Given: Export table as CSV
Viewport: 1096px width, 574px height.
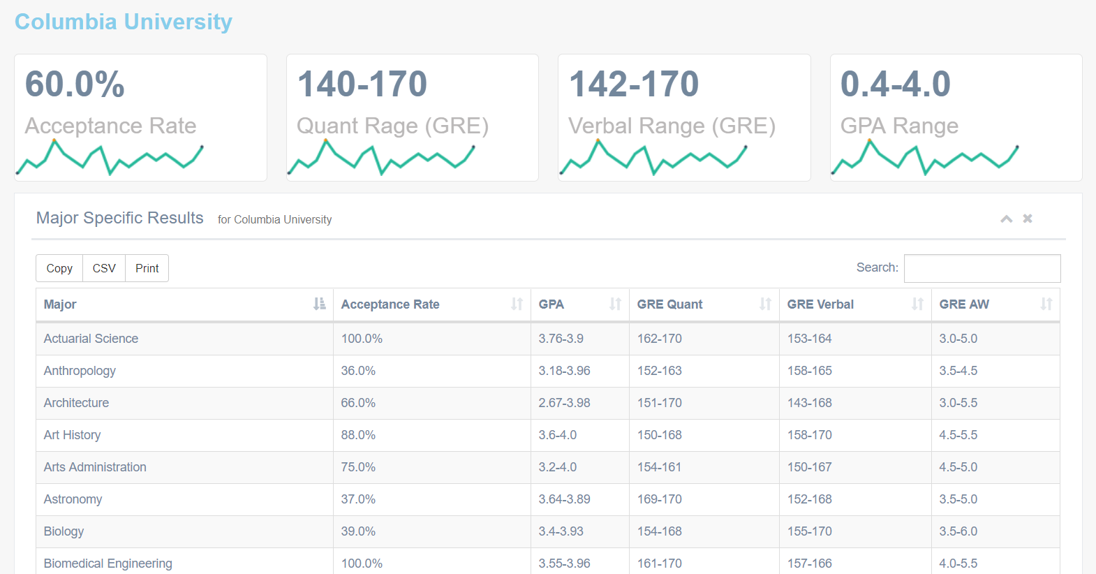Looking at the screenshot, I should [x=104, y=268].
